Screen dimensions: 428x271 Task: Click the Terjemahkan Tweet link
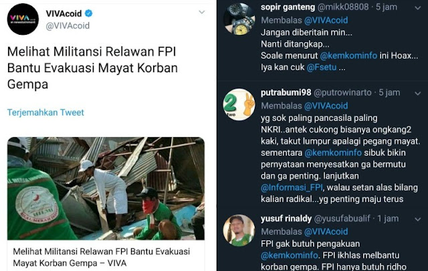click(45, 112)
